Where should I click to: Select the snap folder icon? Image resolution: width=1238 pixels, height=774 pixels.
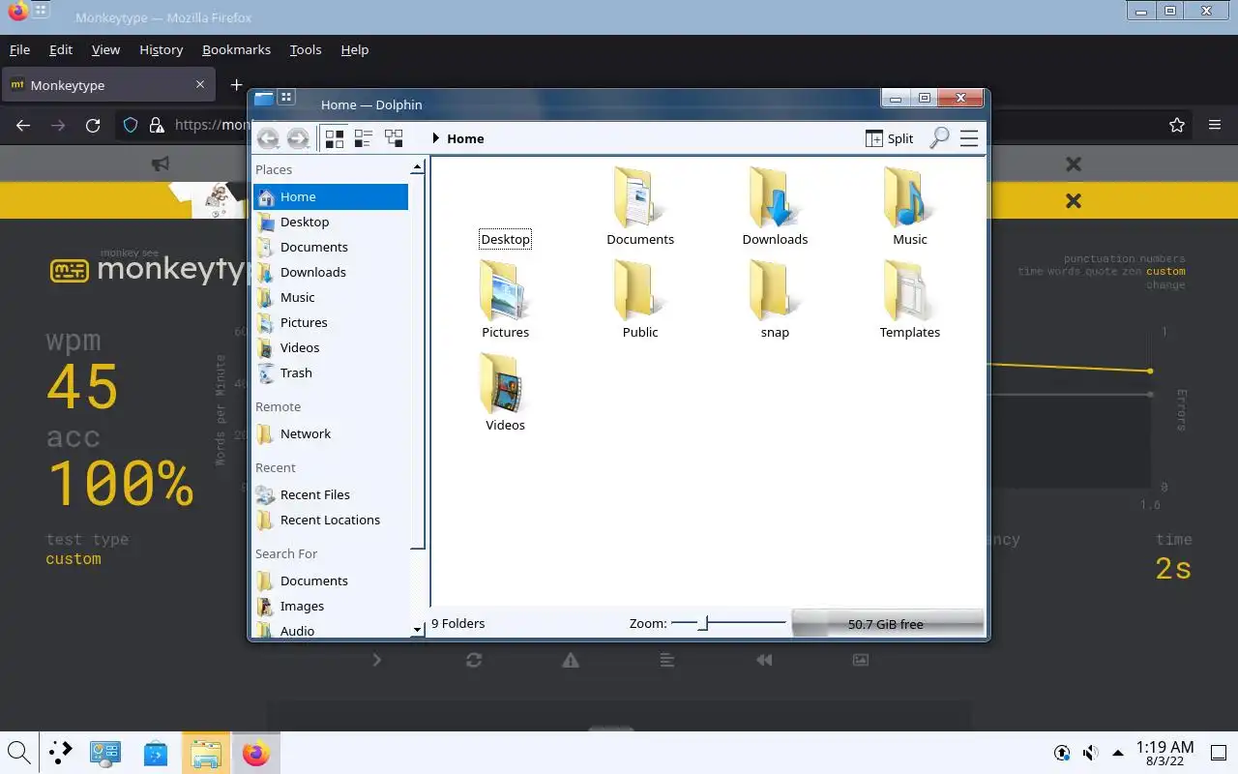click(x=773, y=290)
